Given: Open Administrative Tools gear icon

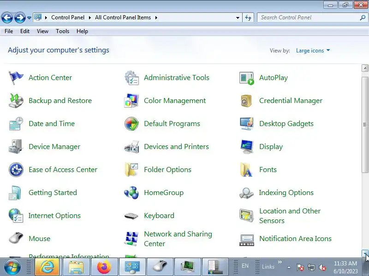Looking at the screenshot, I should pyautogui.click(x=131, y=78).
